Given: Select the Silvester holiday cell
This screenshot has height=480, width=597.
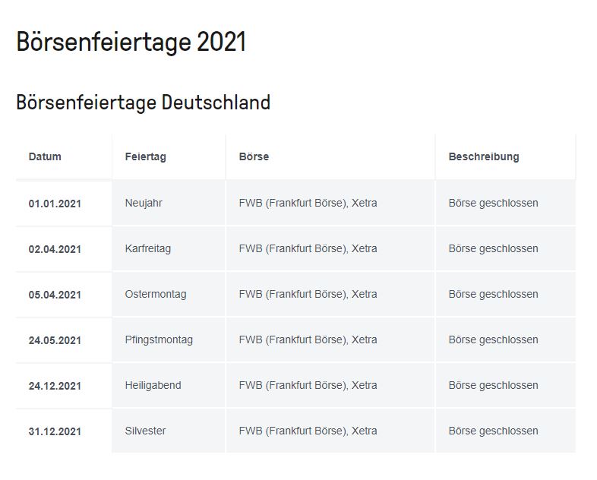Looking at the screenshot, I should coord(145,431).
